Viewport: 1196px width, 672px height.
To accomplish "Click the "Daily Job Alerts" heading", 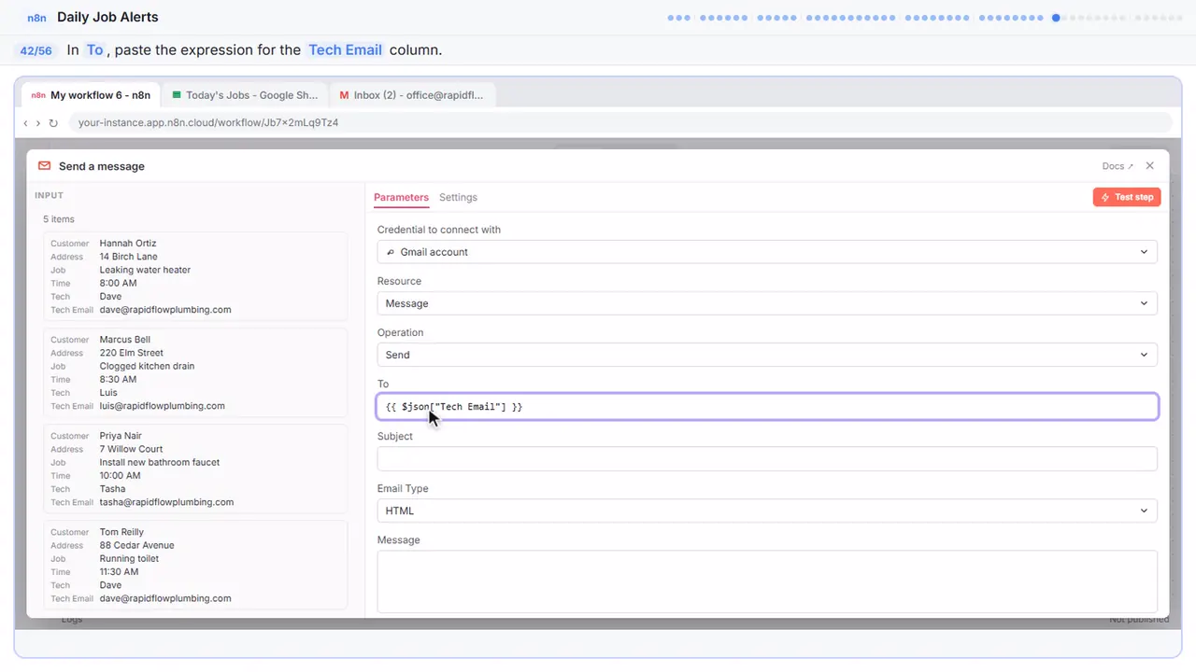I will coord(107,17).
